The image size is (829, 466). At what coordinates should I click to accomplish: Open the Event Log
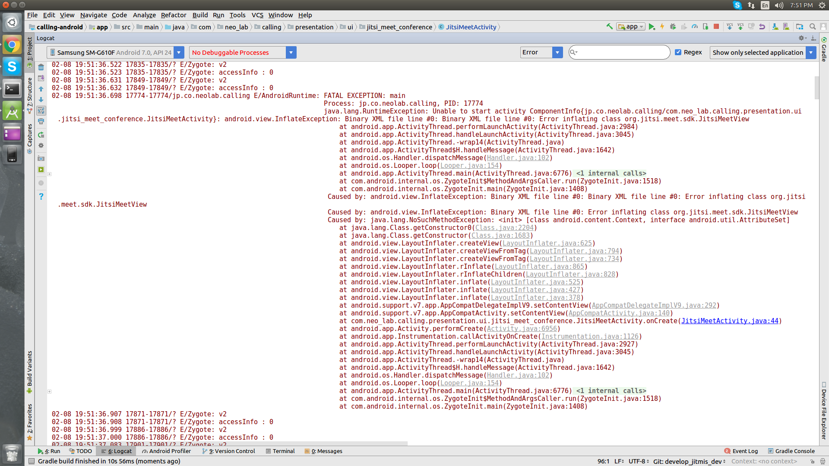741,451
